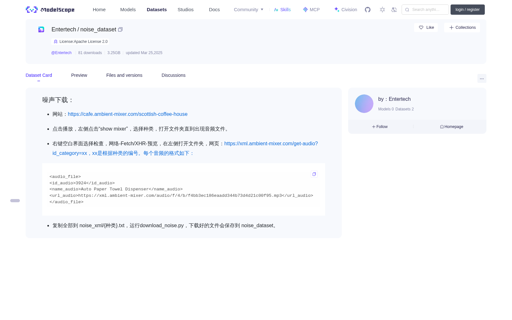Open the Entertech gradient avatar

[x=364, y=104]
